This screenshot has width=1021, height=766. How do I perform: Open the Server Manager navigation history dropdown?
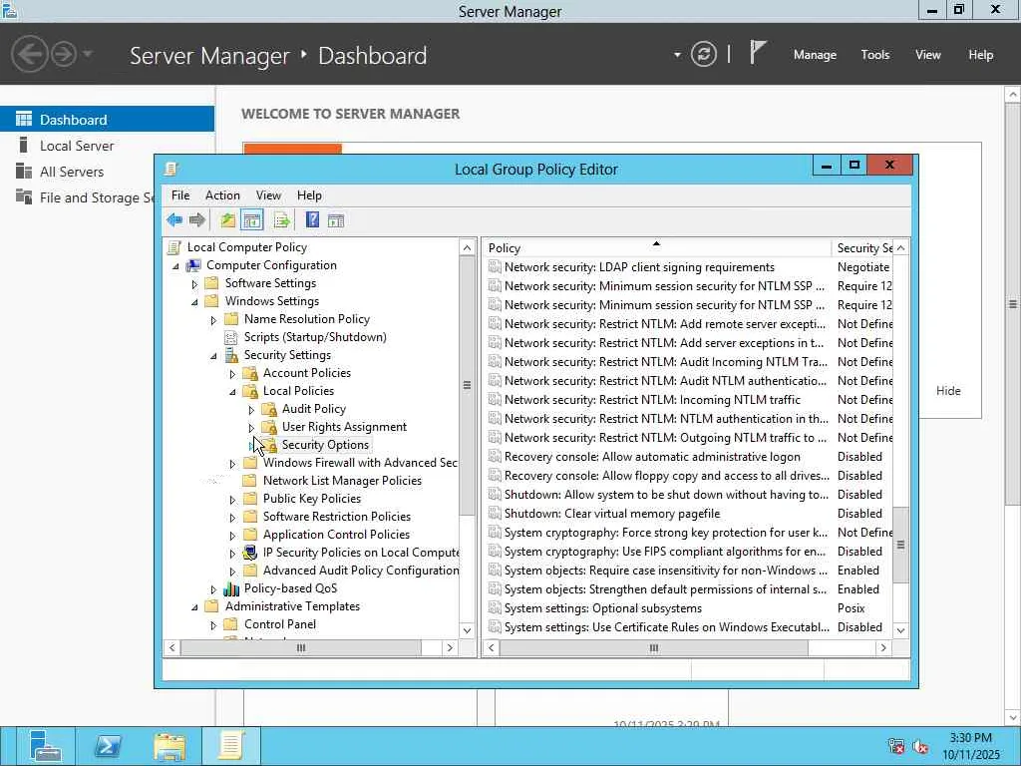tap(88, 54)
